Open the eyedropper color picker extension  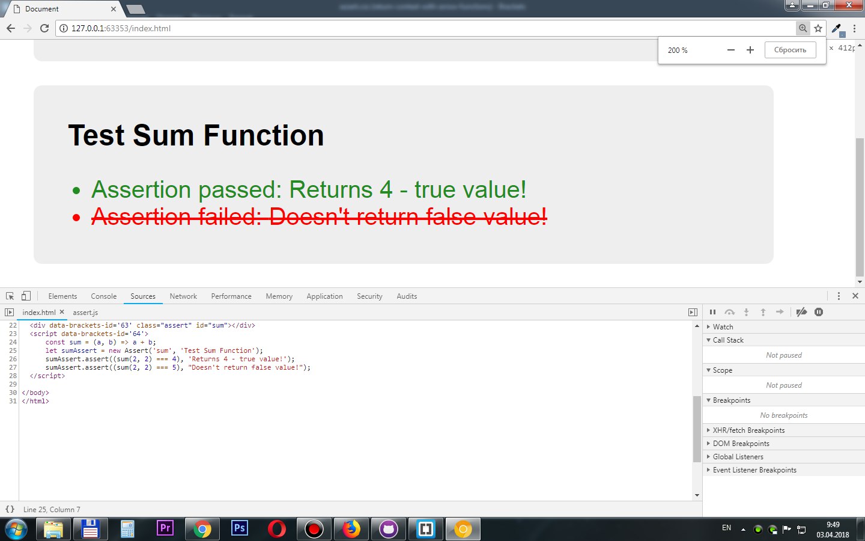(837, 28)
